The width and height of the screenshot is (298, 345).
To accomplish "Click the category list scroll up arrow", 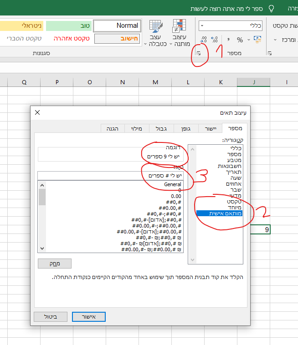I will 192,149.
